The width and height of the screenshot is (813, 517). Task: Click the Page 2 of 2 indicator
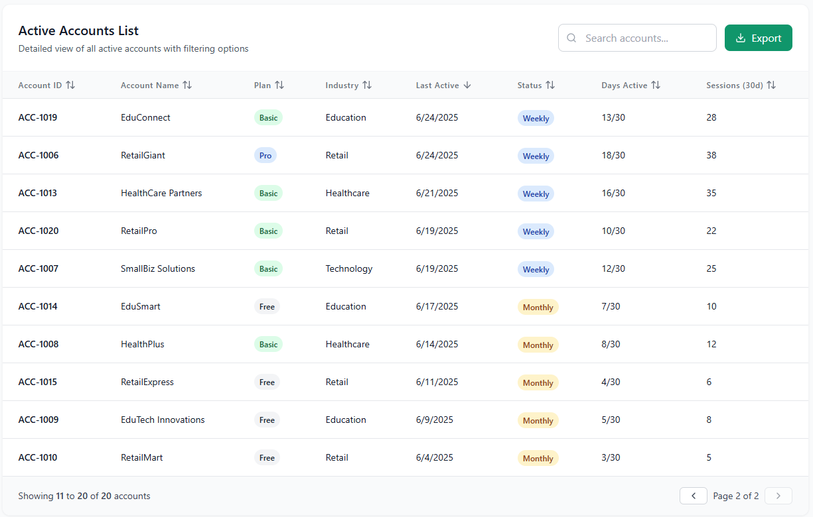[736, 496]
